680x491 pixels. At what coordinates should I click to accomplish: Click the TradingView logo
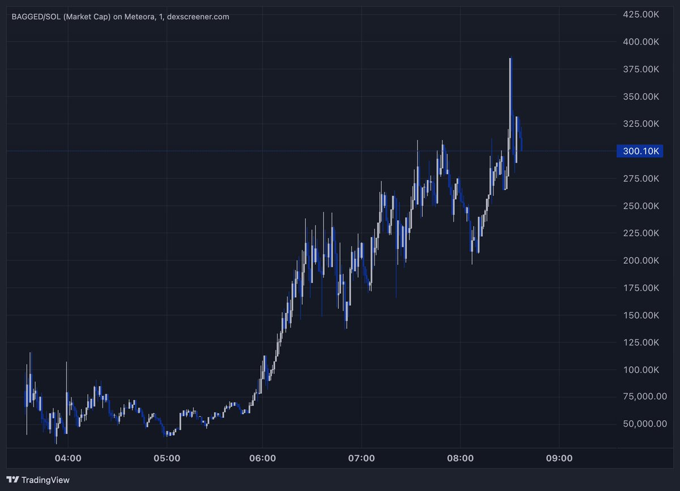14,480
